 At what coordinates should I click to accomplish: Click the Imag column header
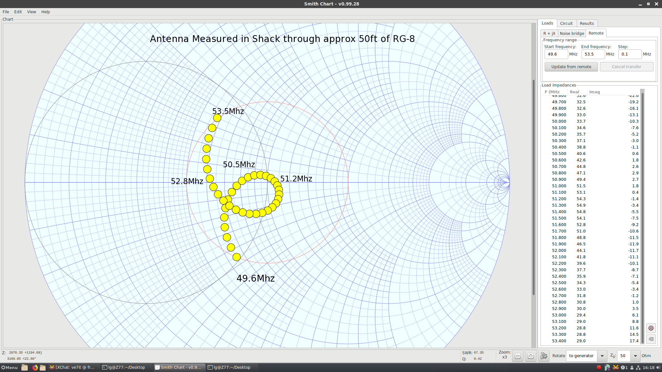click(x=613, y=92)
